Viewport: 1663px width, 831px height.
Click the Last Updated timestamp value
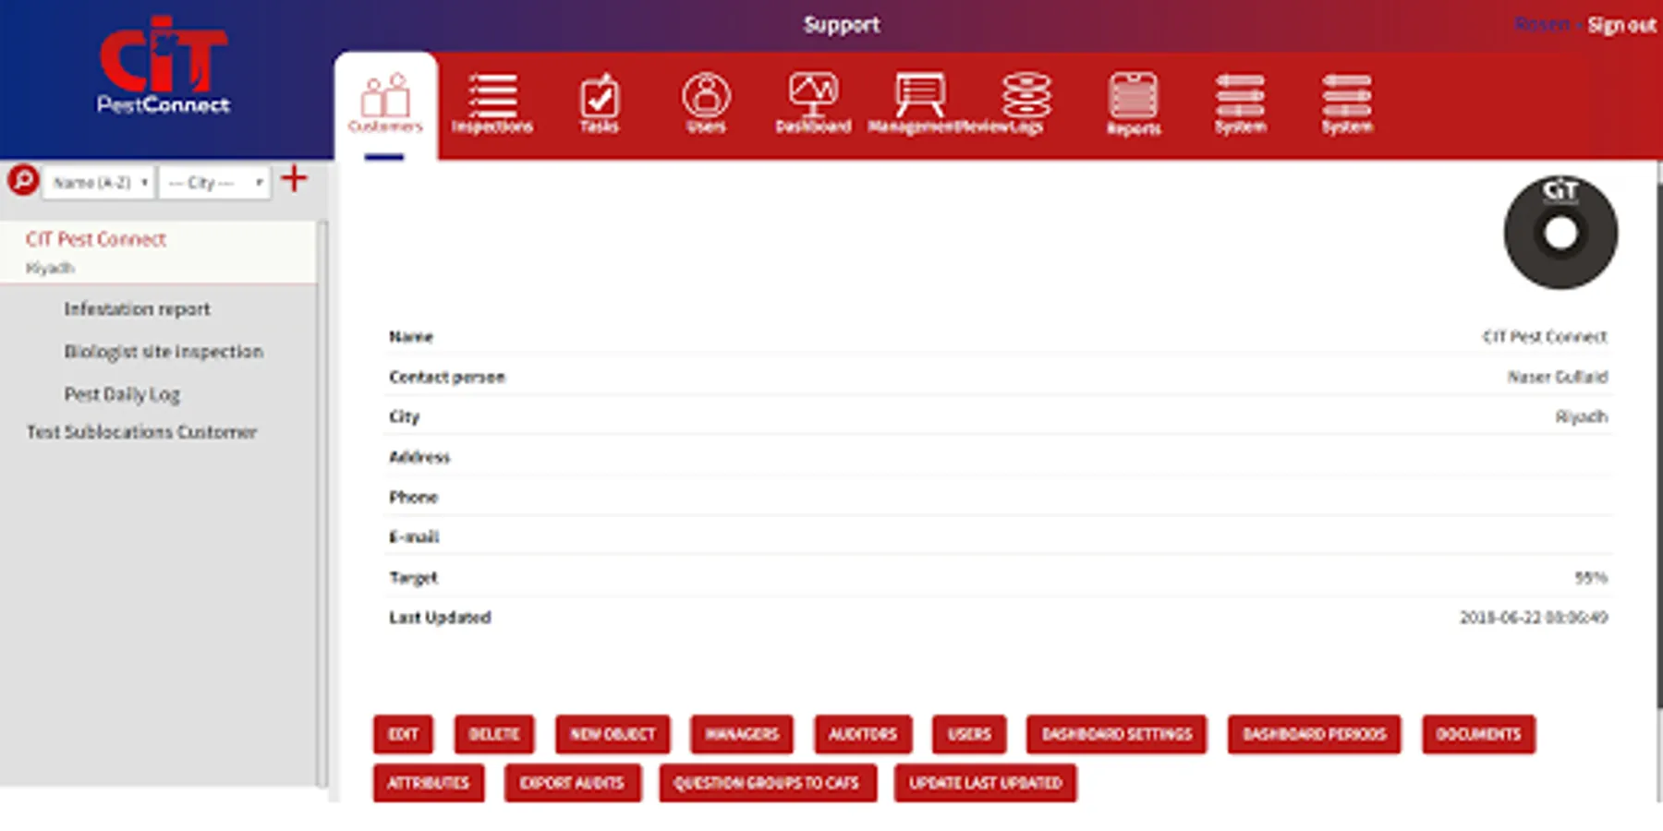[x=1534, y=617]
